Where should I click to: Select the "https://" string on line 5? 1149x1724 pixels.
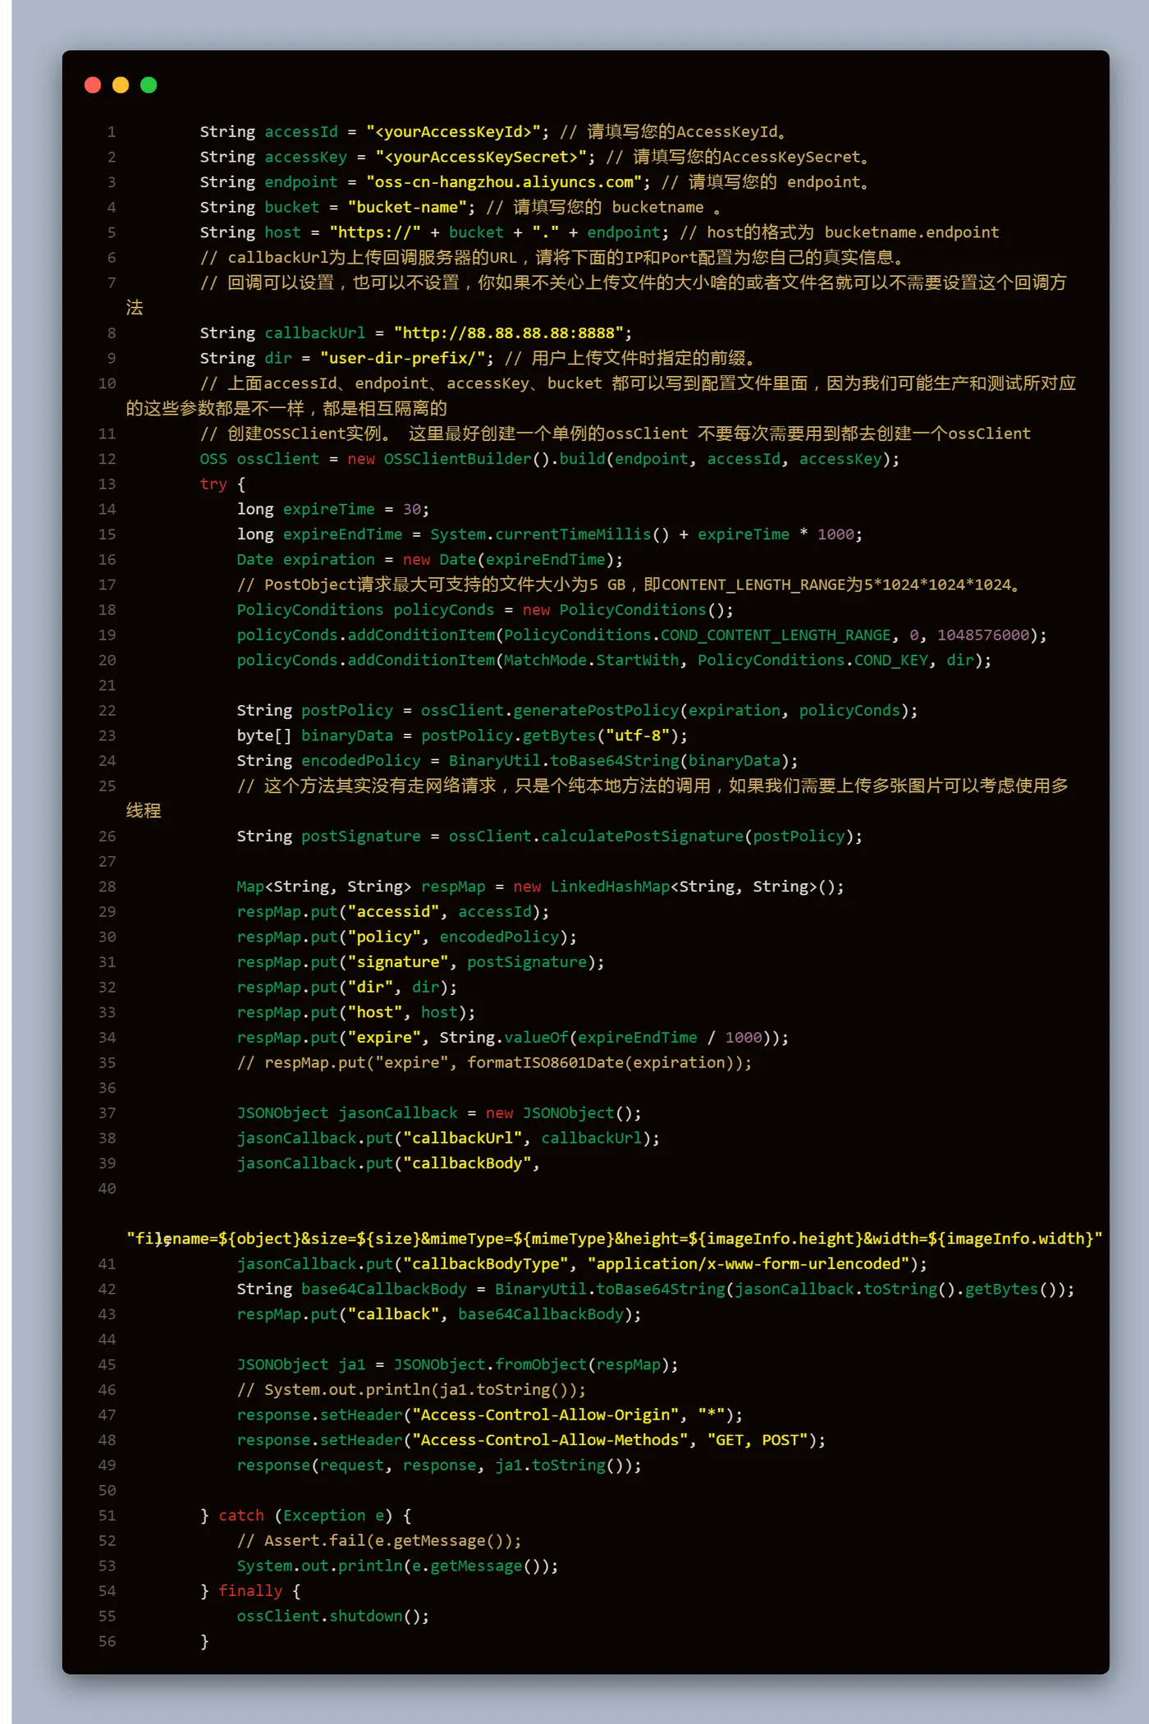(375, 232)
